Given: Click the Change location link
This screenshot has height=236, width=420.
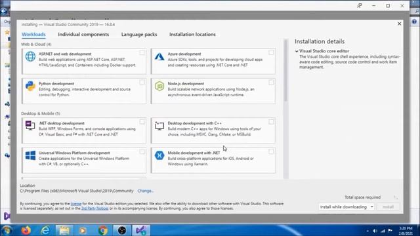Looking at the screenshot, I should point(145,191).
